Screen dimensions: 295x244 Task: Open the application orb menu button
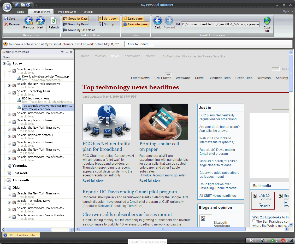click(7, 7)
